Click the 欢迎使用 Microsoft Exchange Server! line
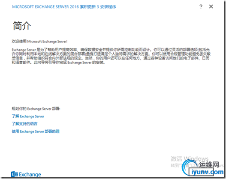This screenshot has height=179, width=226. click(39, 42)
